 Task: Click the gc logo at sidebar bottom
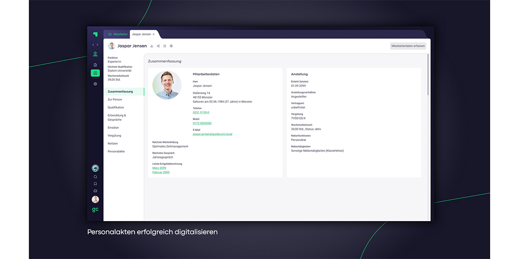[95, 209]
